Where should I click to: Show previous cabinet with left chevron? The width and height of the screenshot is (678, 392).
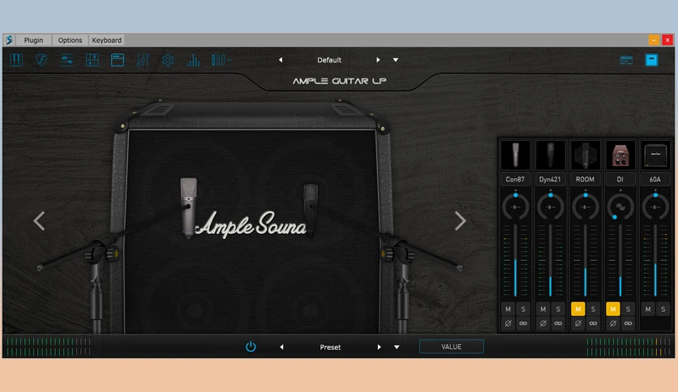coord(40,220)
